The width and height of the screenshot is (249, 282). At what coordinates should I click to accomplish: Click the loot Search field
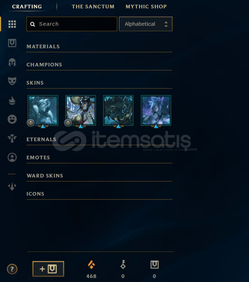coord(72,24)
